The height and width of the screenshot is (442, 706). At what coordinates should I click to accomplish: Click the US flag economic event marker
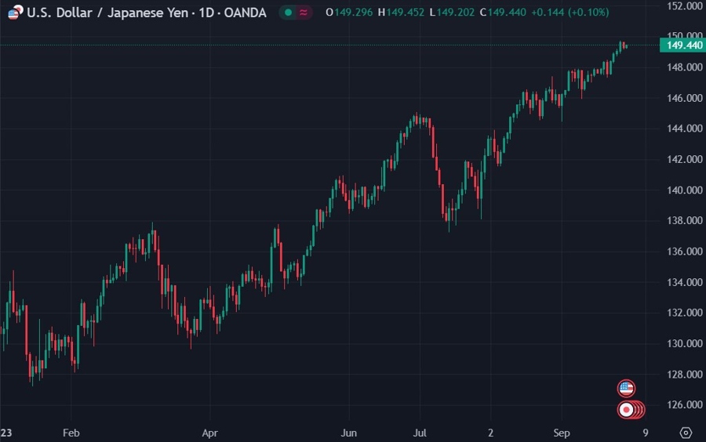point(626,388)
